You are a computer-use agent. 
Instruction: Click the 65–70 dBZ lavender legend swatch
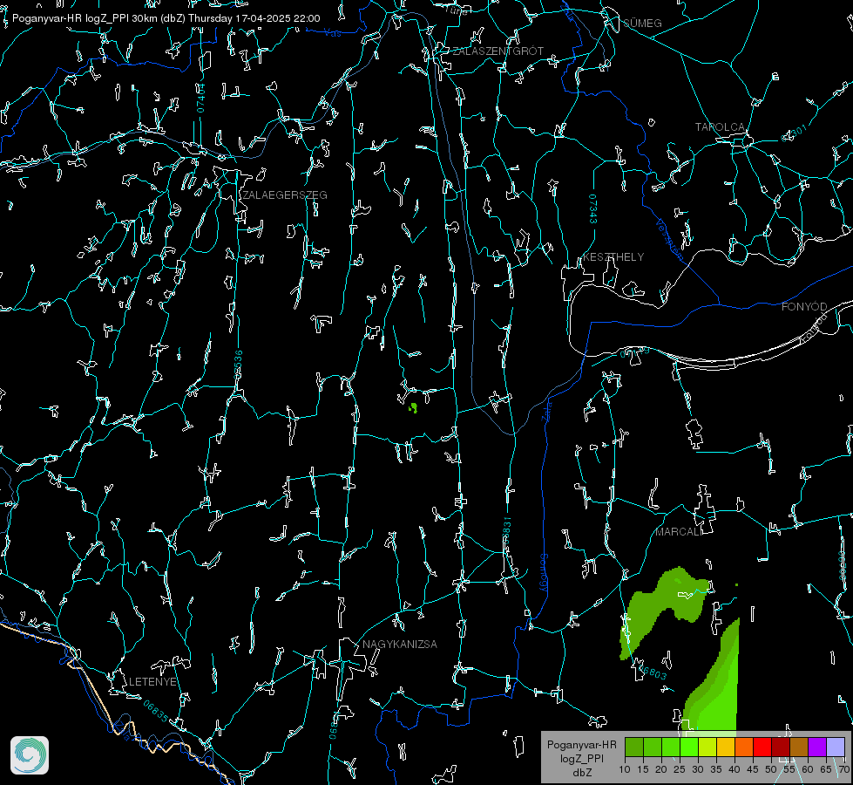coord(835,747)
